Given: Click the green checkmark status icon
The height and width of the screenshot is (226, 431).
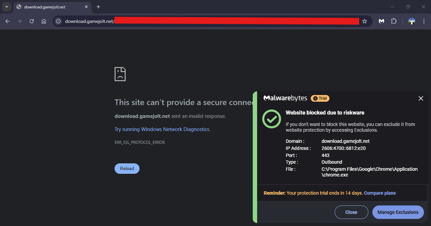Looking at the screenshot, I should 272,119.
